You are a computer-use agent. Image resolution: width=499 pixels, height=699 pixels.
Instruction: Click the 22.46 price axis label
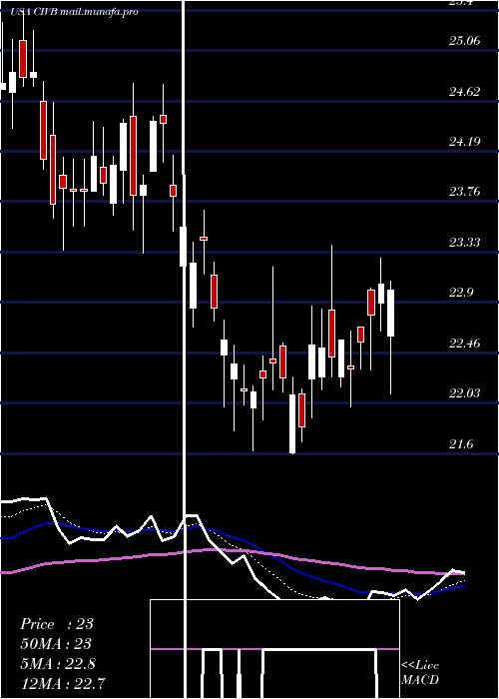point(465,344)
